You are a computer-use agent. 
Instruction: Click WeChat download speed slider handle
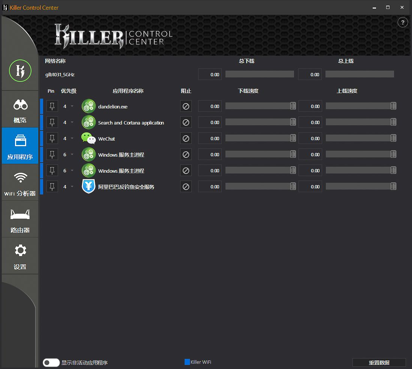pos(293,138)
